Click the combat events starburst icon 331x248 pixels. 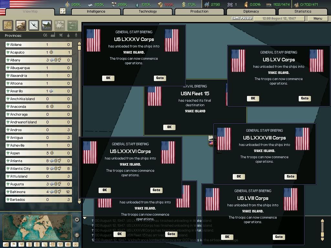(x=59, y=25)
